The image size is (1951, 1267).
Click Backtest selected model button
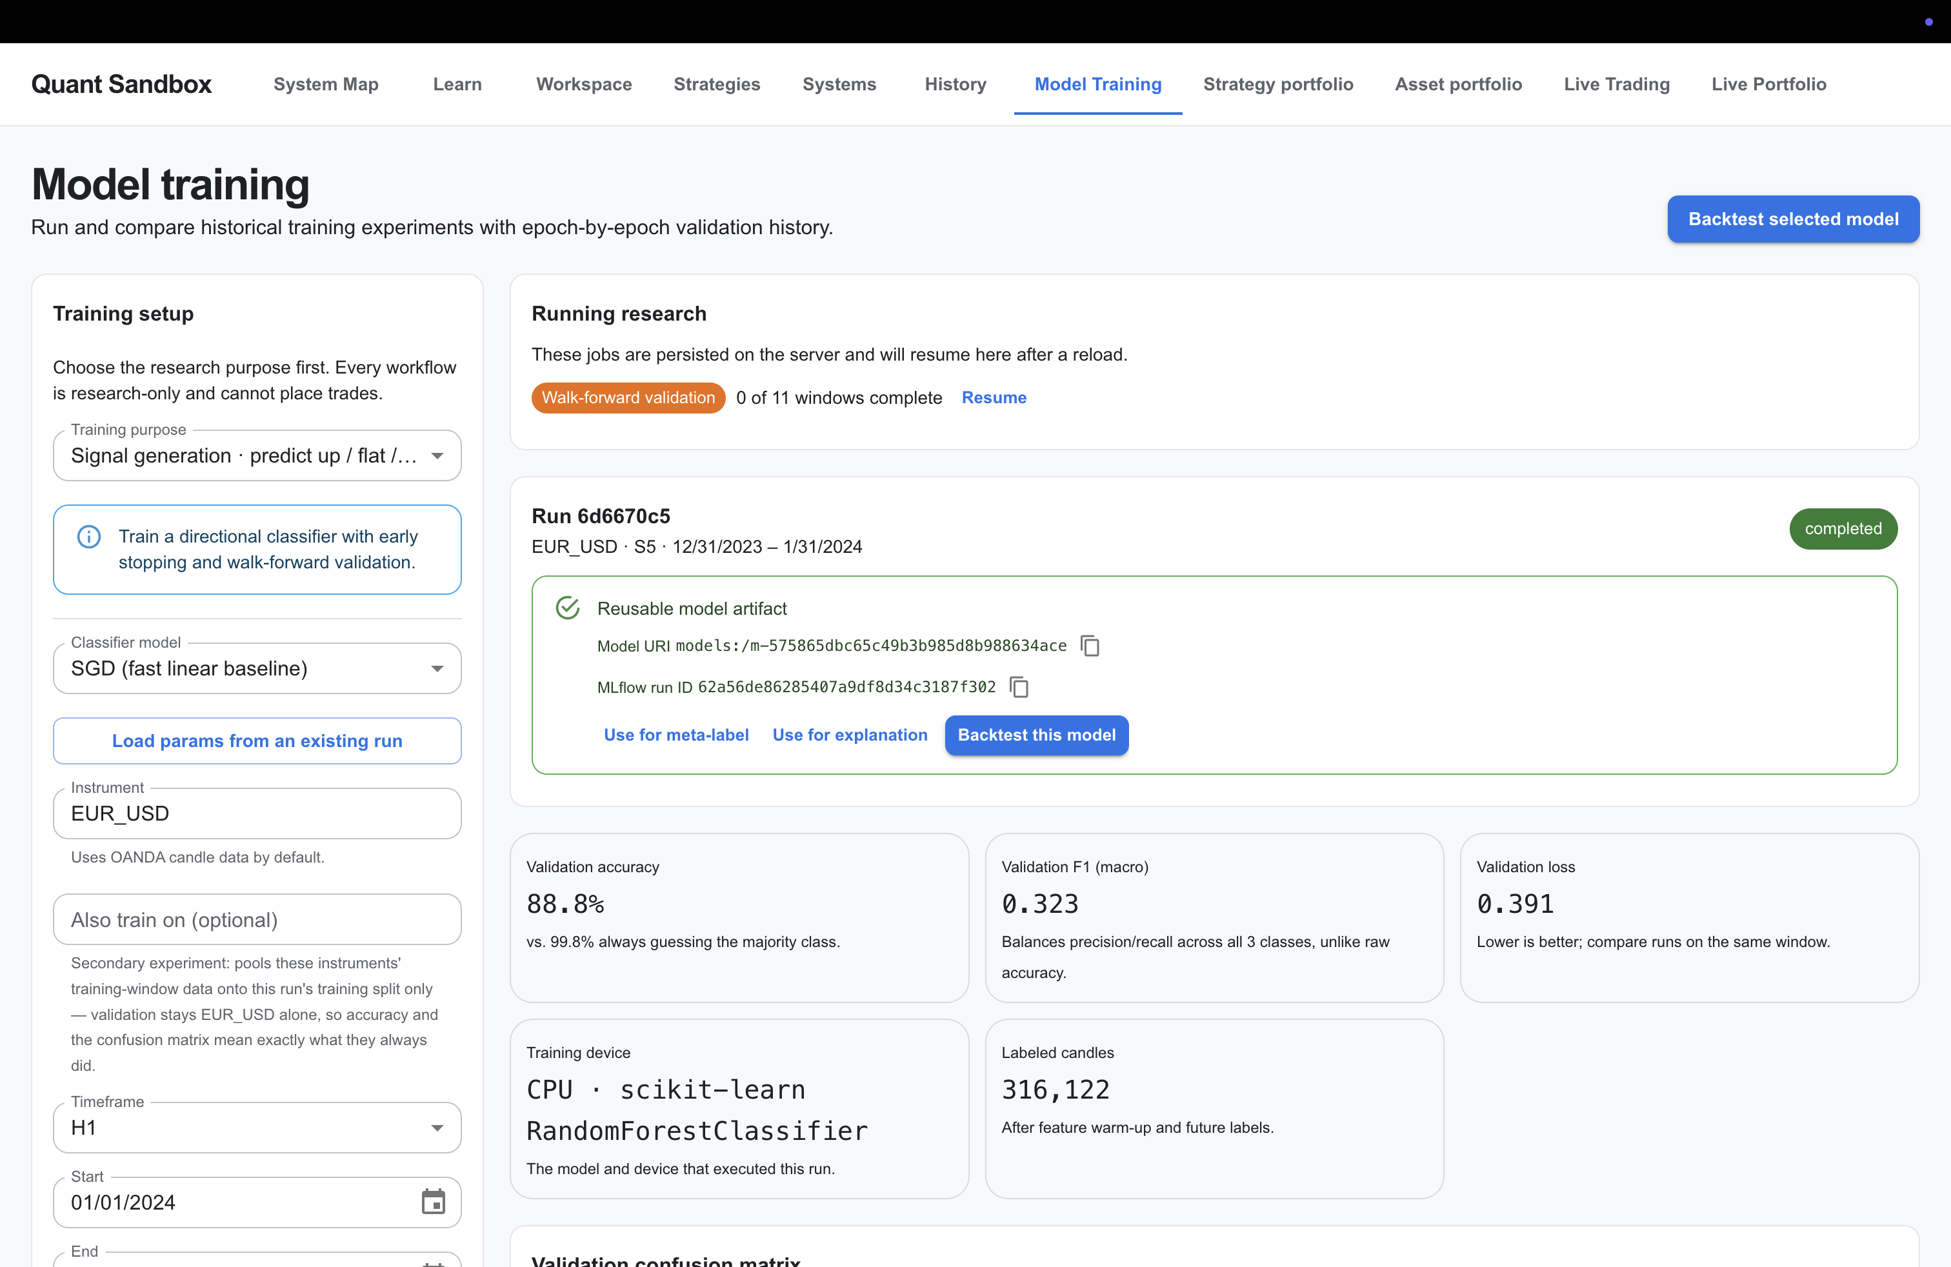tap(1793, 219)
